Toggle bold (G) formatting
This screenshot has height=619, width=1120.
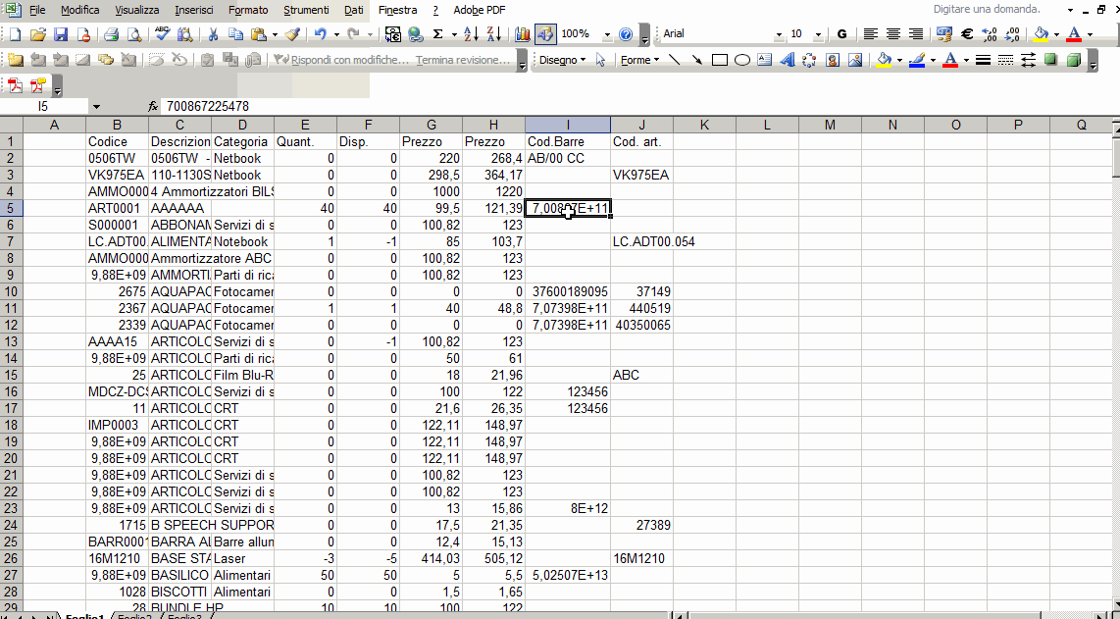(842, 34)
